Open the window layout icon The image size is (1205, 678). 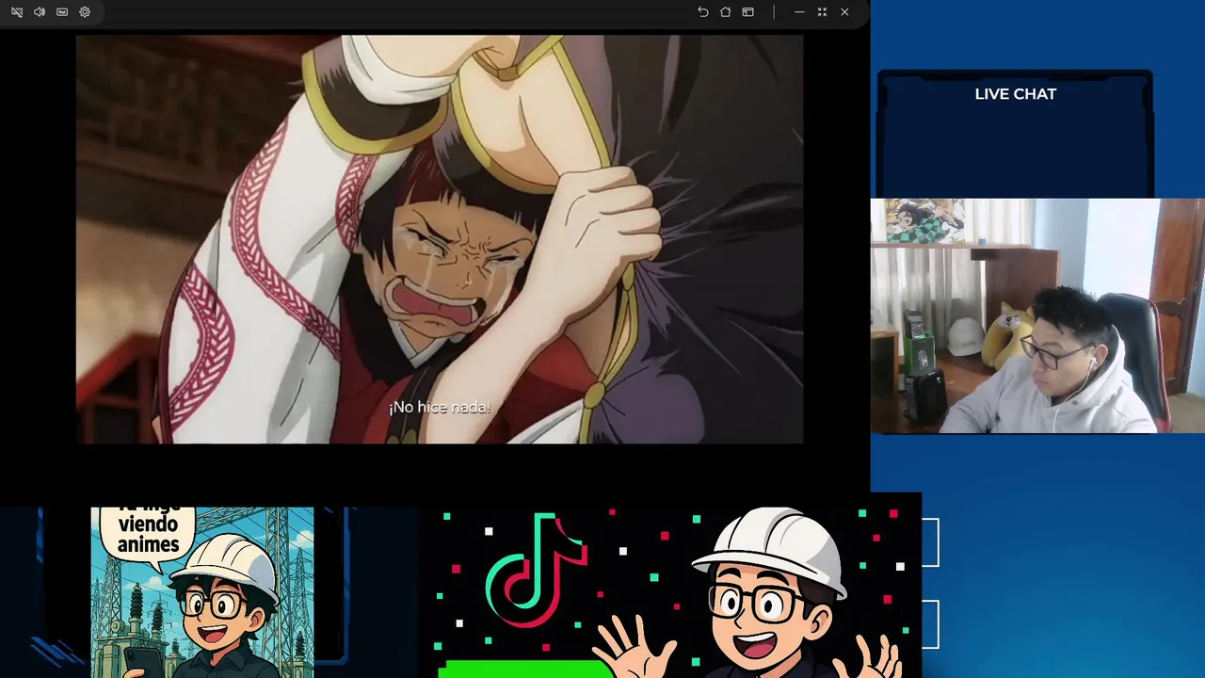[x=747, y=12]
